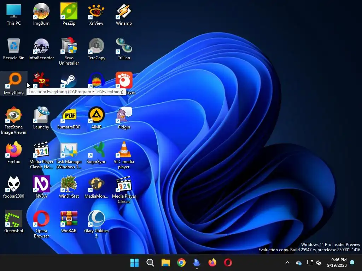This screenshot has width=362, height=271.
Task: Open the clock showing 9:46 PM
Action: tap(337, 263)
